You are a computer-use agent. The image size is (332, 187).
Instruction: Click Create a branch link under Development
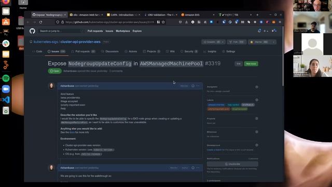click(214, 150)
